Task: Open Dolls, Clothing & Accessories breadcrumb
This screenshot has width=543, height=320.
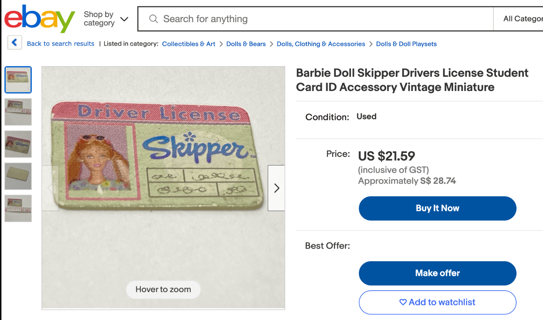Action: [x=321, y=44]
